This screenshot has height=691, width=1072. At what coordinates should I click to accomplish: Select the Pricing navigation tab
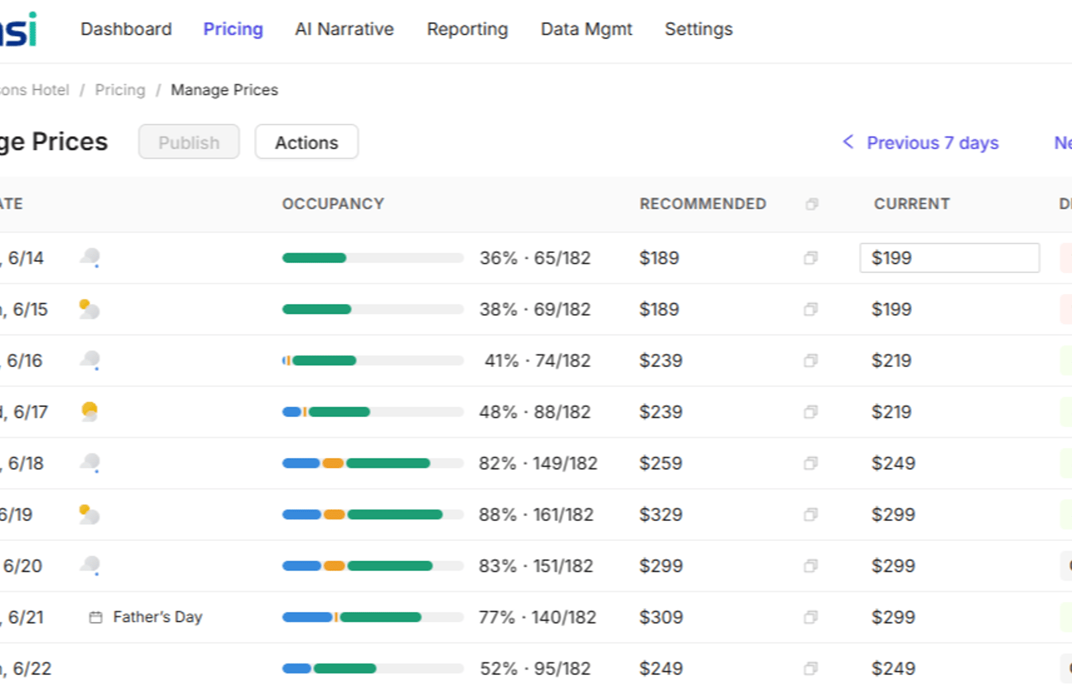click(x=233, y=29)
